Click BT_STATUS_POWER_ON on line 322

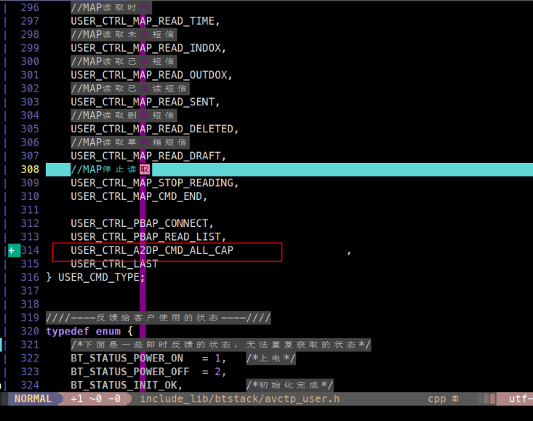point(127,358)
